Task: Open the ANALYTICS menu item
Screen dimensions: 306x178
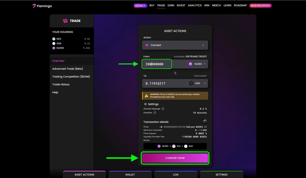Action: click(x=195, y=5)
